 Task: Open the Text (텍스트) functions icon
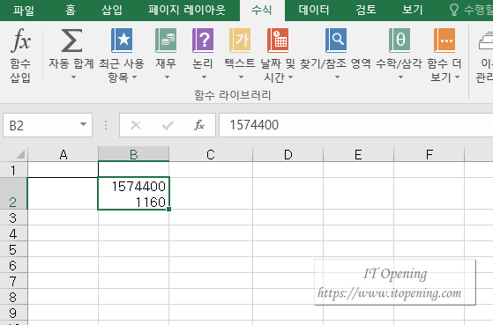240,41
